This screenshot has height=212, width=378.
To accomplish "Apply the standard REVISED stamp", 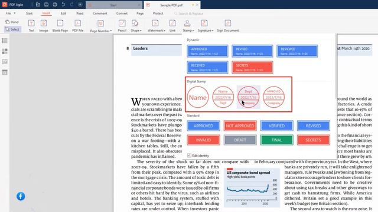I will pos(314,125).
